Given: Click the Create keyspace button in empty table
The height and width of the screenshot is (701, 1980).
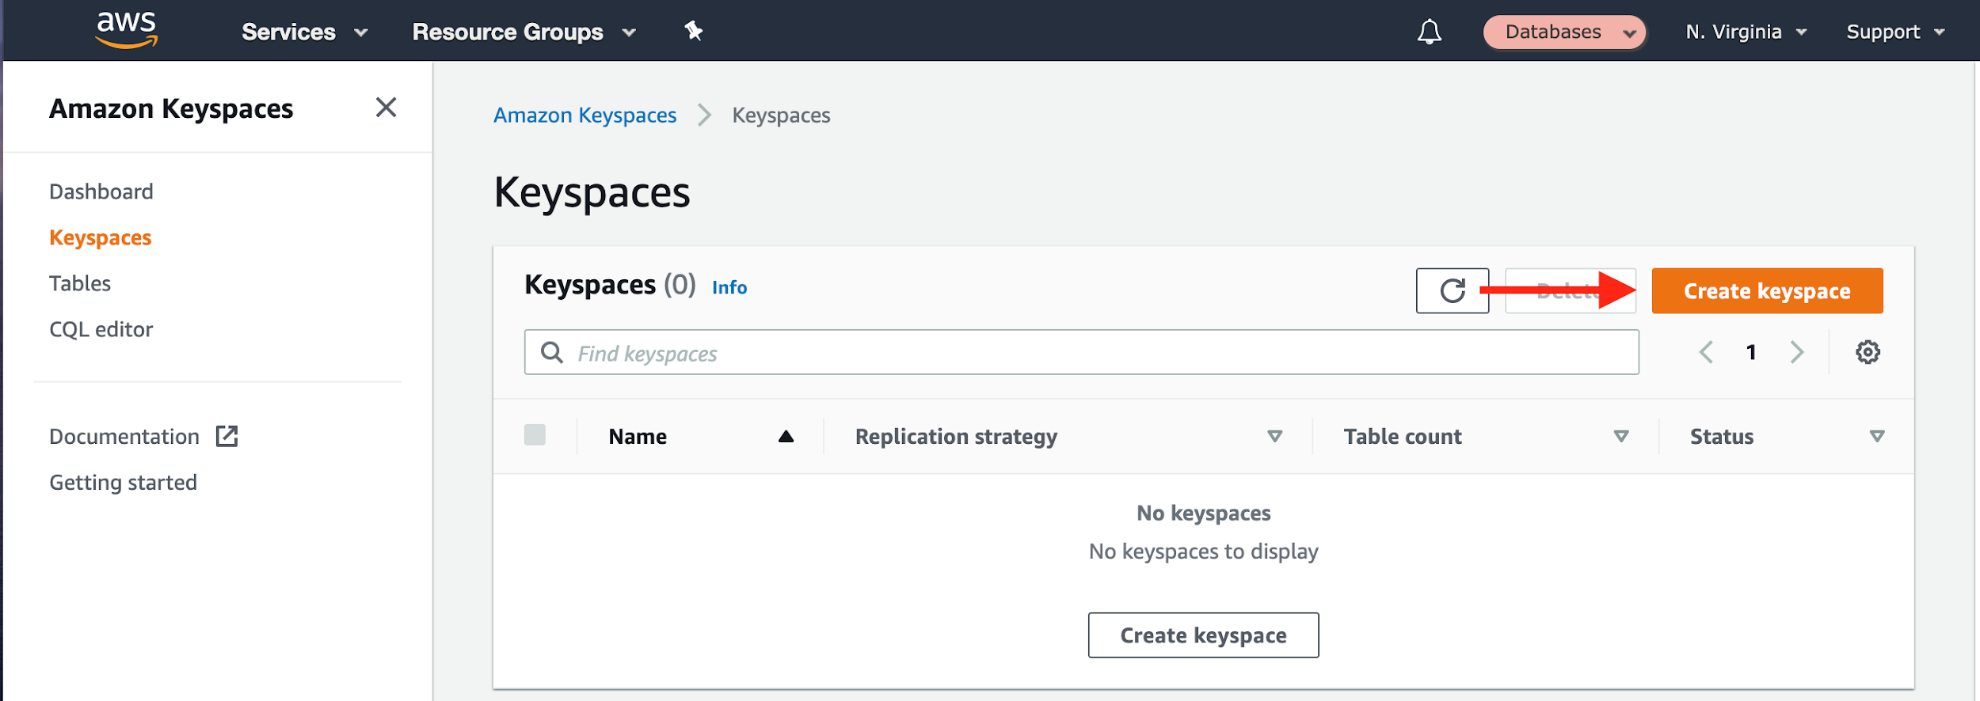Looking at the screenshot, I should (1203, 635).
